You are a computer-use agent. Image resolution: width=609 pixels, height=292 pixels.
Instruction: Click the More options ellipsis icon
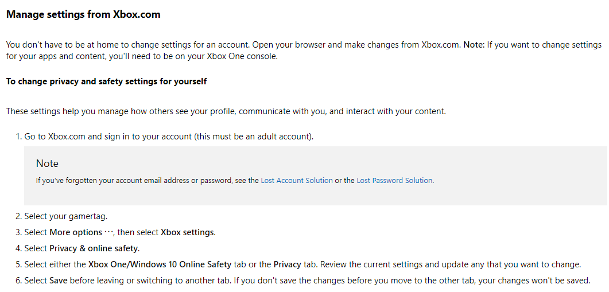(108, 232)
